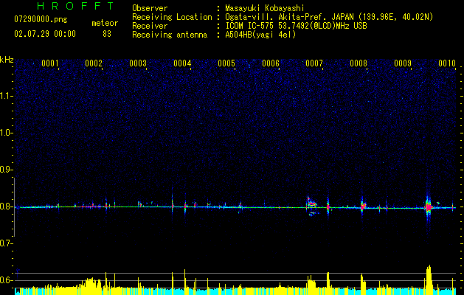
Task: Click the 'Observer' field label
Action: point(150,8)
